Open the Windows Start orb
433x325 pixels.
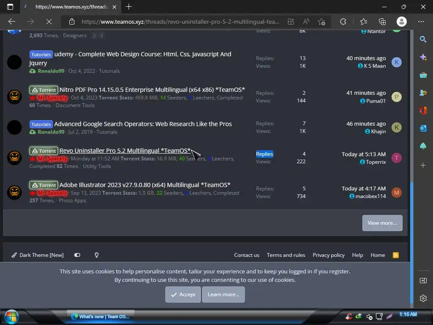(x=11, y=317)
